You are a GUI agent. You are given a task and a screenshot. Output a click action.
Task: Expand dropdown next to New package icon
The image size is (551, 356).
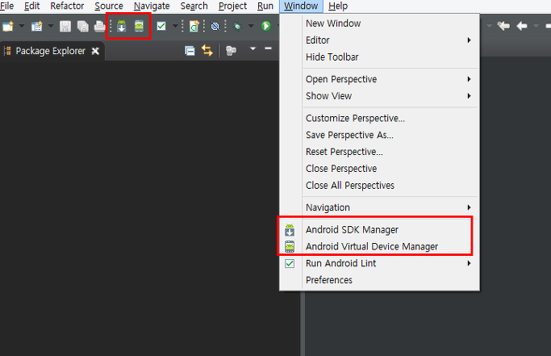[x=51, y=26]
